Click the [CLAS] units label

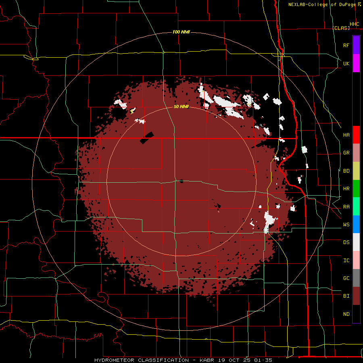click(x=341, y=28)
